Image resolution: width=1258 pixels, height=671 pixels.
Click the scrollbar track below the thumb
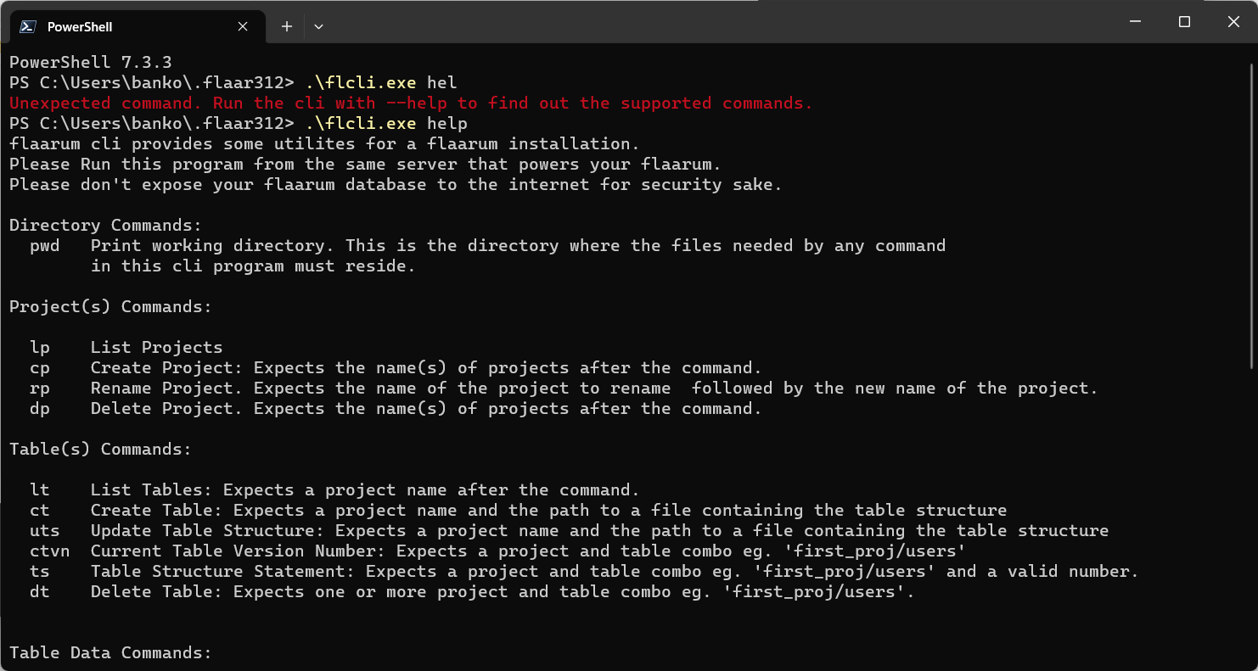1252,509
